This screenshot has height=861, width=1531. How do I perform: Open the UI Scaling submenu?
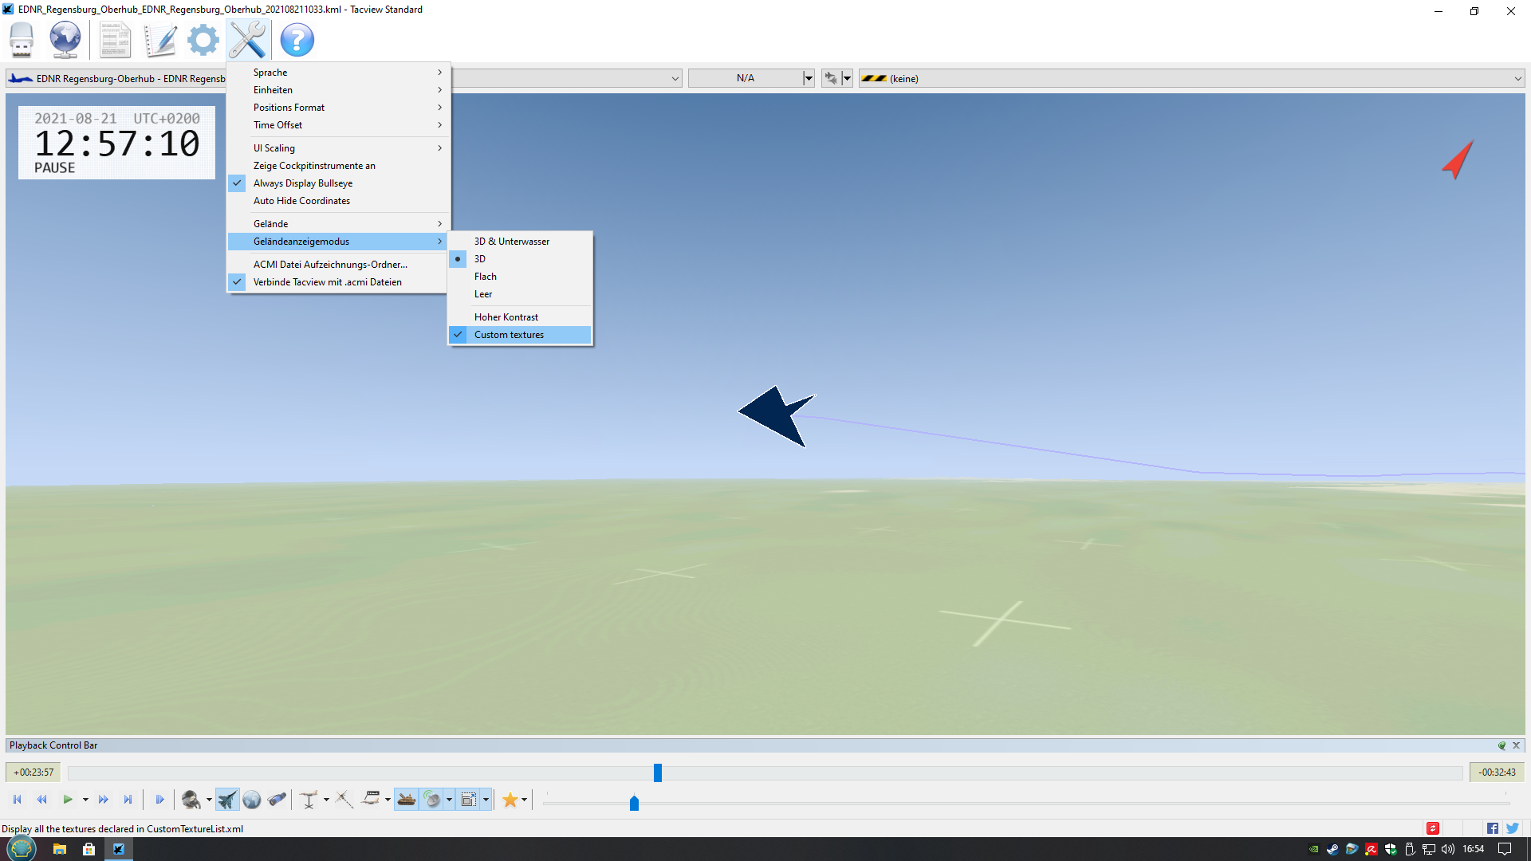click(338, 148)
